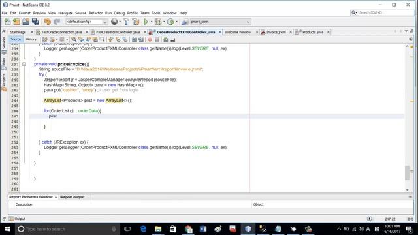The width and height of the screenshot is (418, 235).
Task: Click the Undo arrow icon
Action: tap(48, 22)
